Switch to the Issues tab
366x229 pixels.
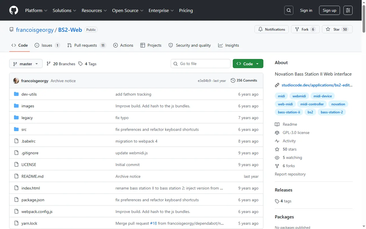[47, 45]
